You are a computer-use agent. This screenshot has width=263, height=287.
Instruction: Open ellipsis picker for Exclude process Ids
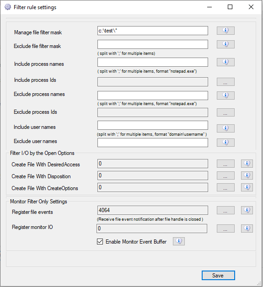point(225,112)
